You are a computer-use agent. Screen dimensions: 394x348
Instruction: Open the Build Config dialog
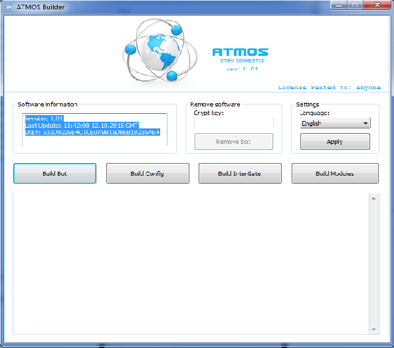(148, 174)
